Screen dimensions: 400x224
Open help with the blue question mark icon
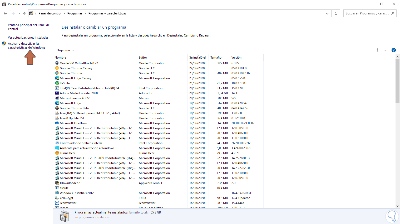click(x=394, y=50)
